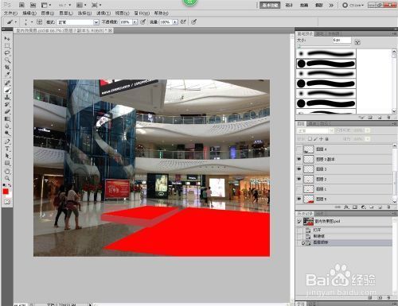
Task: Show layer 图层 4 visibility box
Action: point(299,149)
